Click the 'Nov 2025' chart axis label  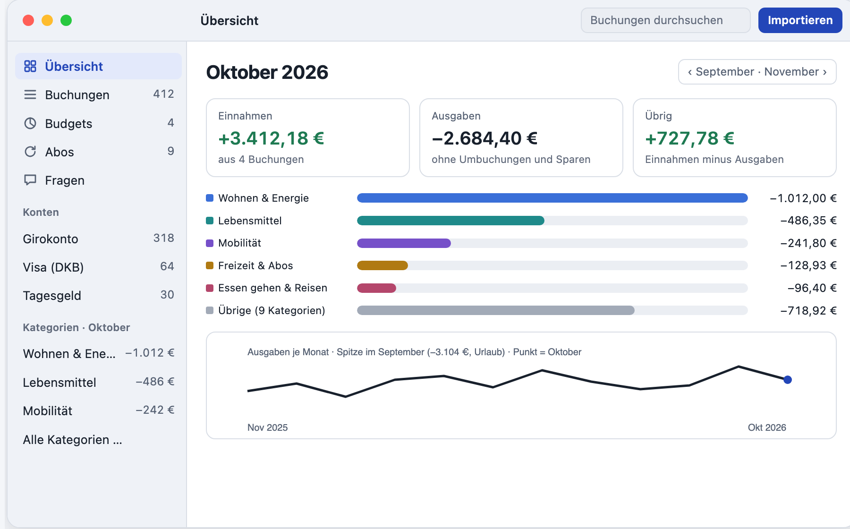coord(267,427)
